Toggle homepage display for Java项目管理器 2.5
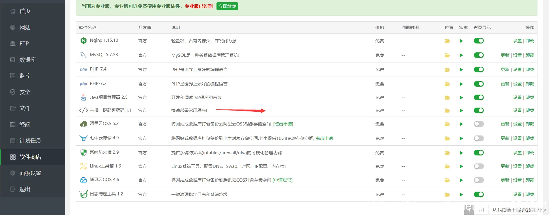Image resolution: width=549 pixels, height=215 pixels. pos(479,98)
